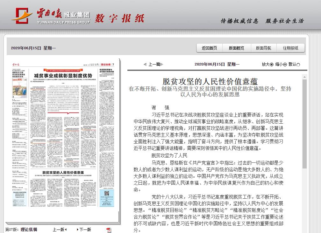Viewport: 321px width, 233px height.
Task: Click the Yunnan Daily Press Group logo
Action: click(x=51, y=16)
